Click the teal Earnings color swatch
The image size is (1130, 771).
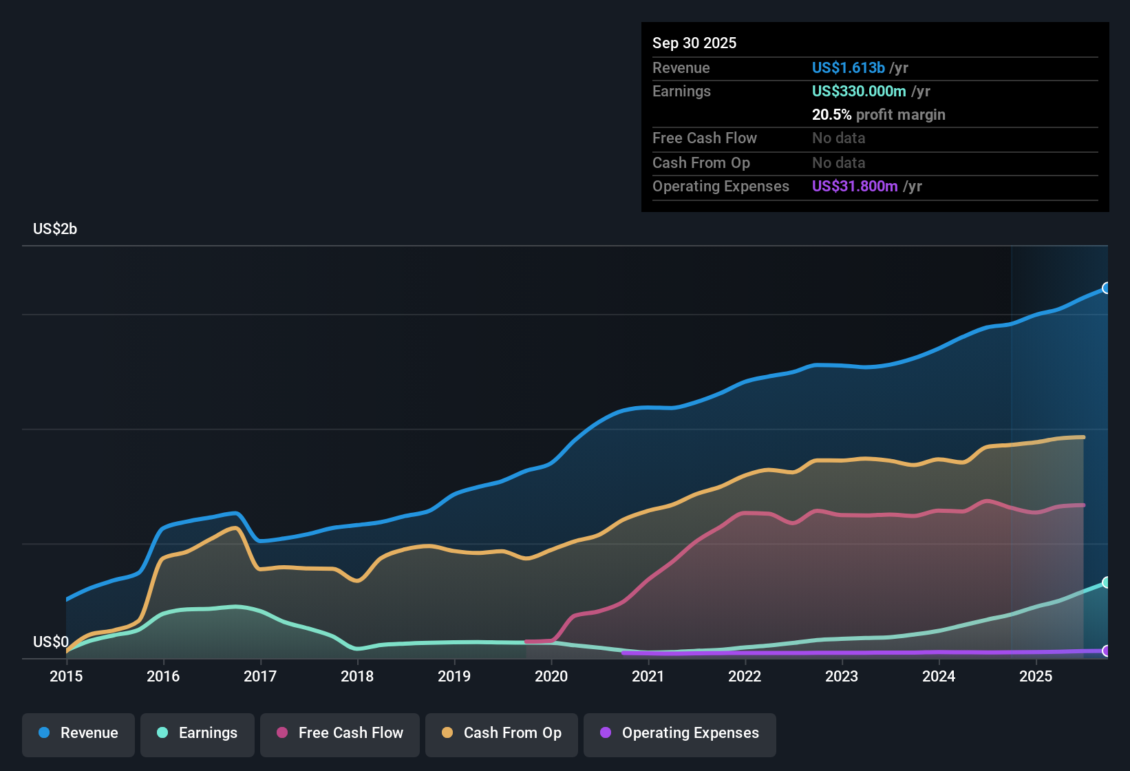tap(162, 733)
